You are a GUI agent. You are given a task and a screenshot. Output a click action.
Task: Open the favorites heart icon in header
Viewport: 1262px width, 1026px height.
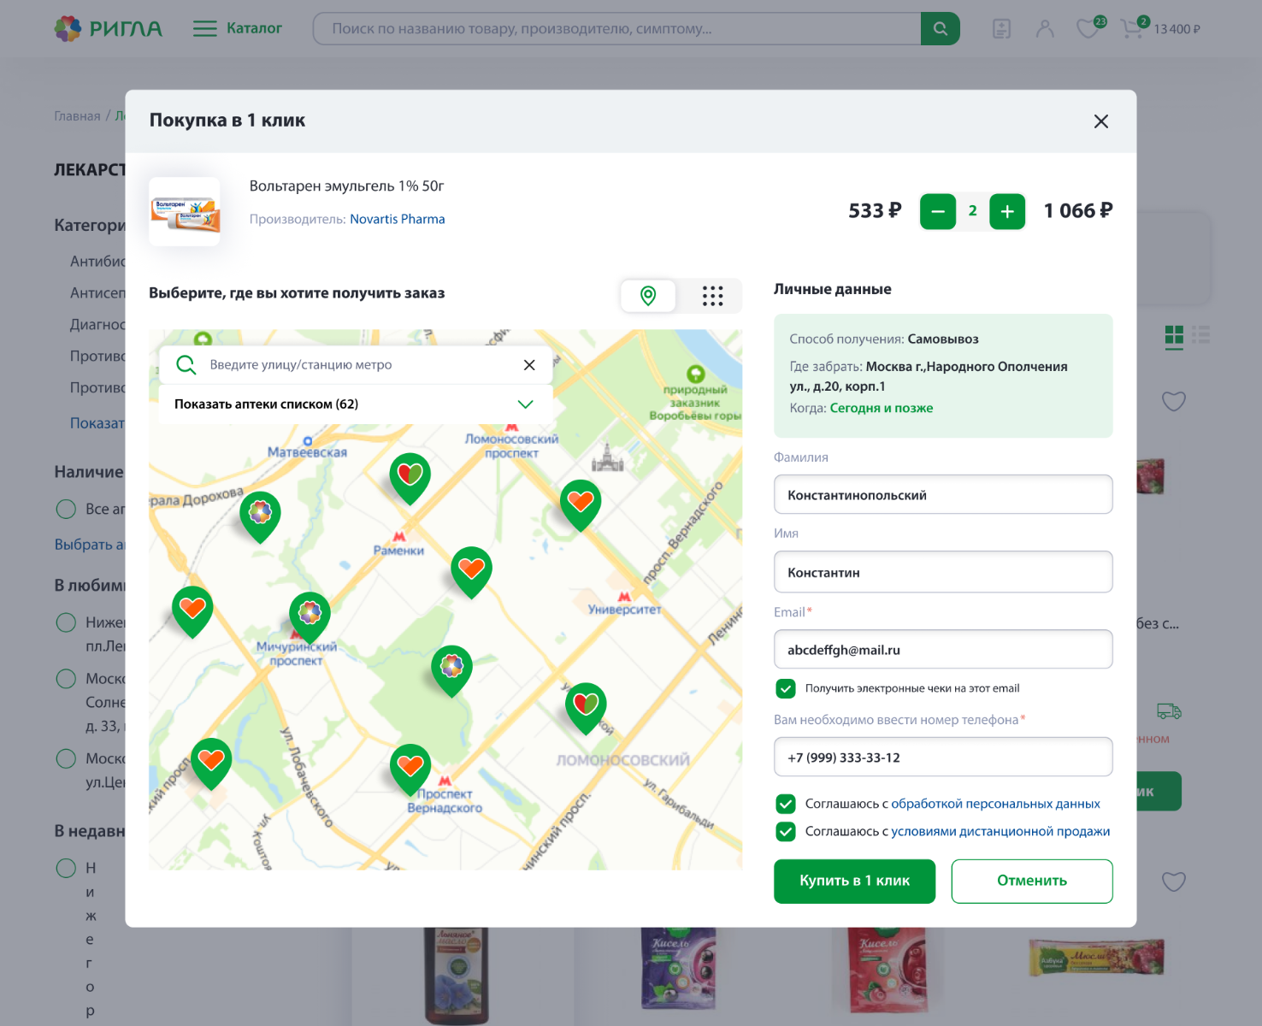point(1088,29)
